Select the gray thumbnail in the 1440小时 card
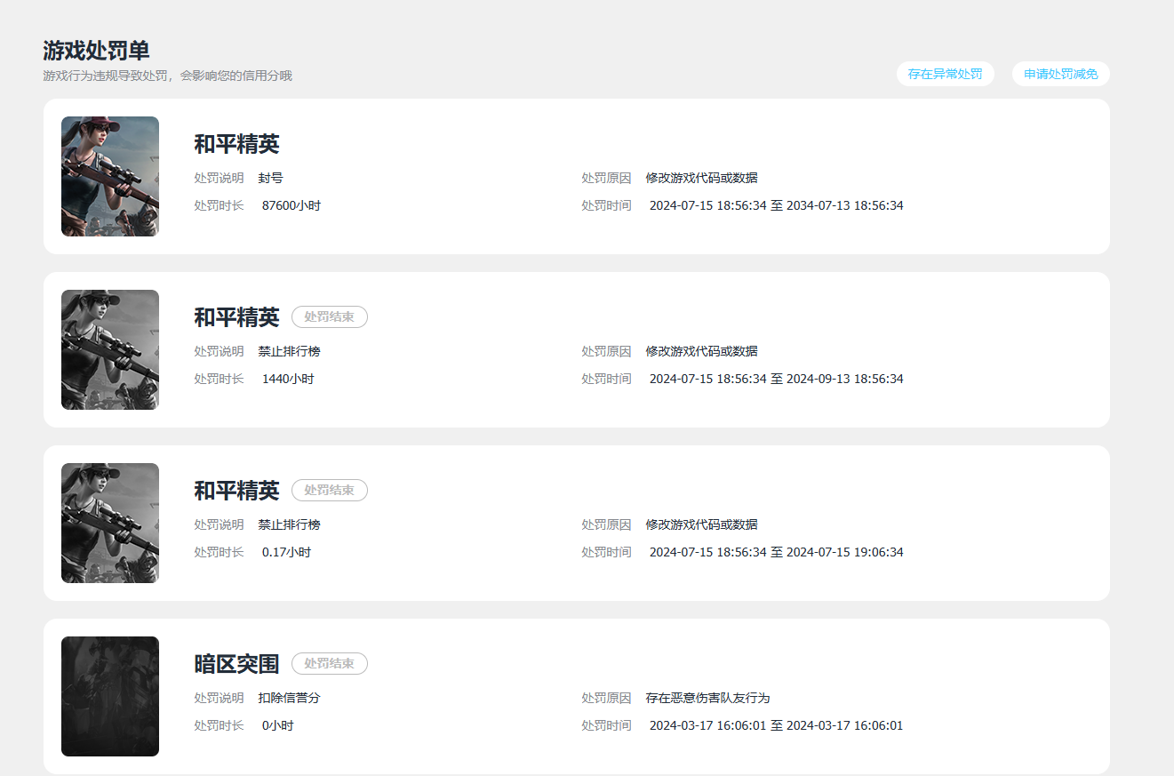 tap(110, 349)
